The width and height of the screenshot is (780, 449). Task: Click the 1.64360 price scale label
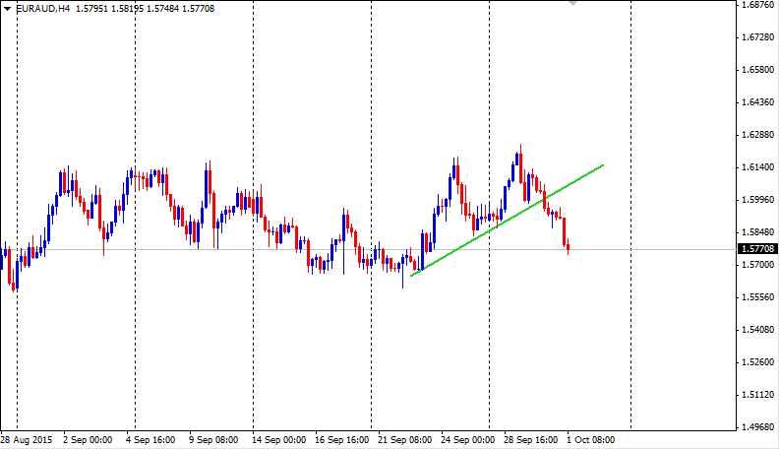click(x=757, y=102)
